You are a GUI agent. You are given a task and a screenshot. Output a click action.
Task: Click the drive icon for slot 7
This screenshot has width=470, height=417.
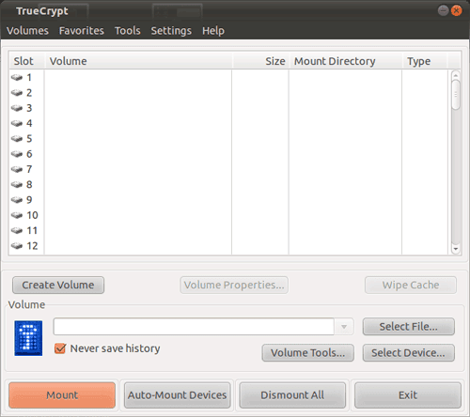17,169
